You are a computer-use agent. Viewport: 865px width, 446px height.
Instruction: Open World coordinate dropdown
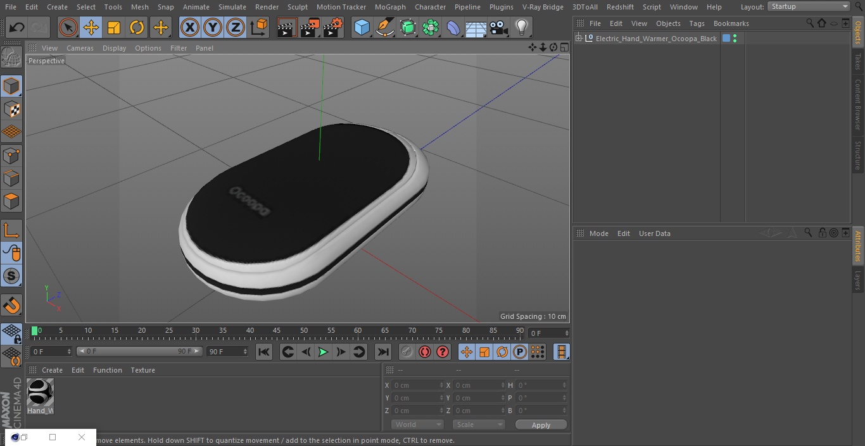(417, 424)
